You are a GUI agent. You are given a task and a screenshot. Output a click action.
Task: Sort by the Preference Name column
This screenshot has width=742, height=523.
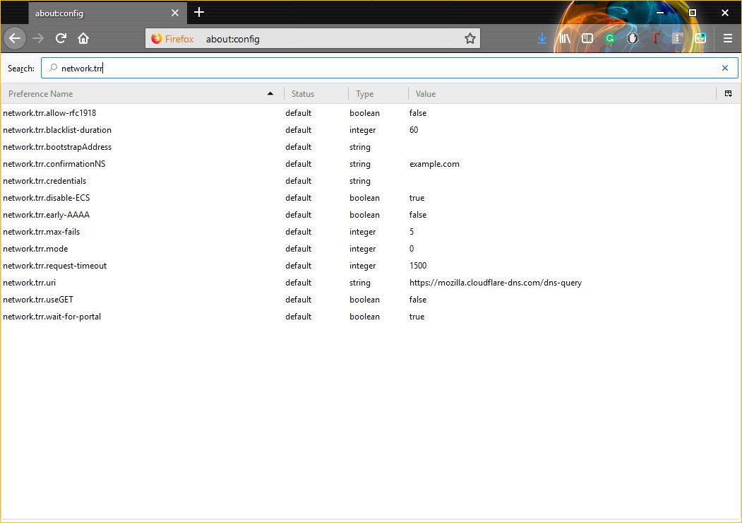click(141, 93)
